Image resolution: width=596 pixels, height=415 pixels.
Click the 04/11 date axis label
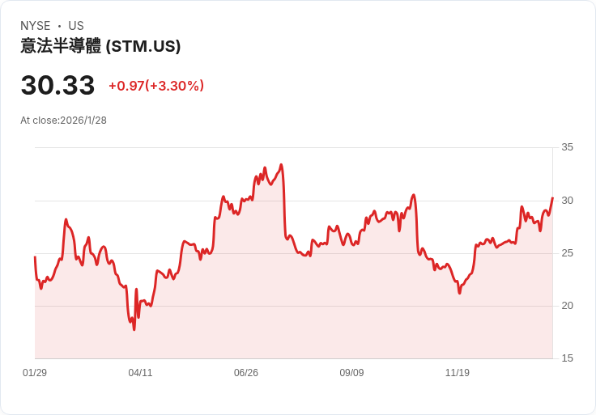[140, 373]
